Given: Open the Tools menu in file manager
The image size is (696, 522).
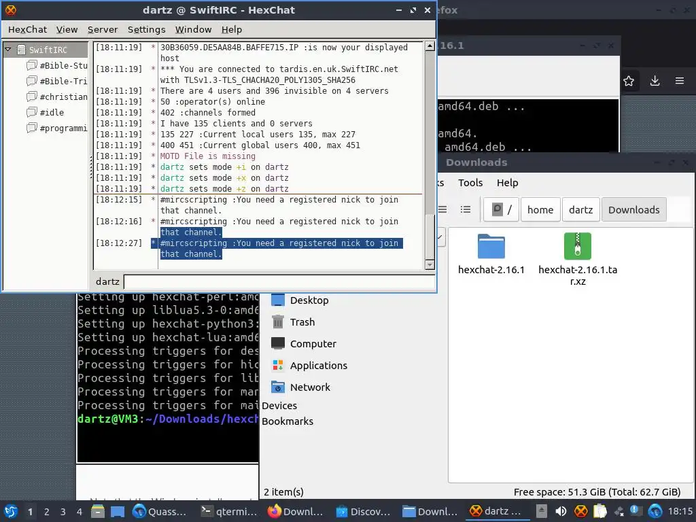Looking at the screenshot, I should [470, 183].
